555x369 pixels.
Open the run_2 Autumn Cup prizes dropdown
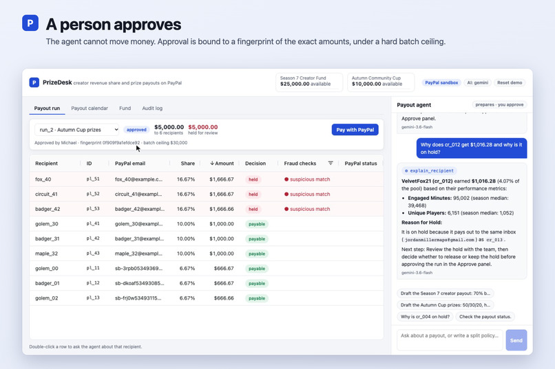tap(77, 130)
